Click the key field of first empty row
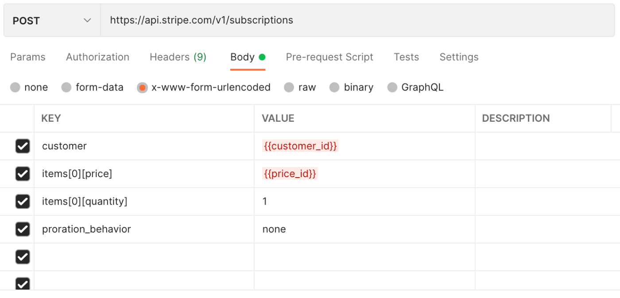This screenshot has height=298, width=620. pyautogui.click(x=144, y=257)
